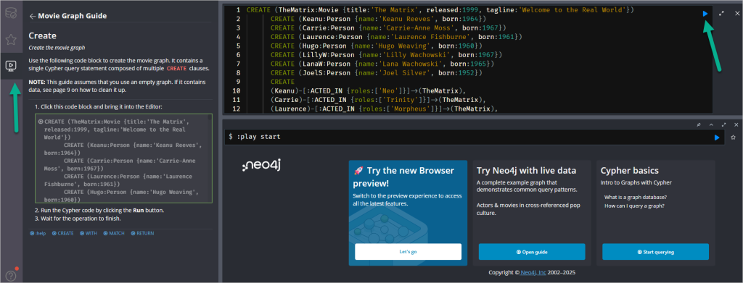Open 'What is a graph database?' link
The image size is (743, 283).
[x=636, y=197]
